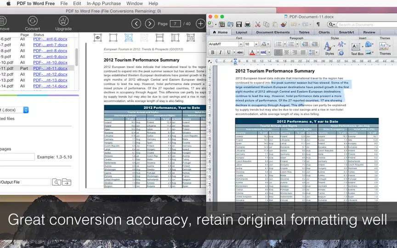The image size is (397, 248).
Task: Switch to the SmartArt ribbon tab
Action: 346,33
